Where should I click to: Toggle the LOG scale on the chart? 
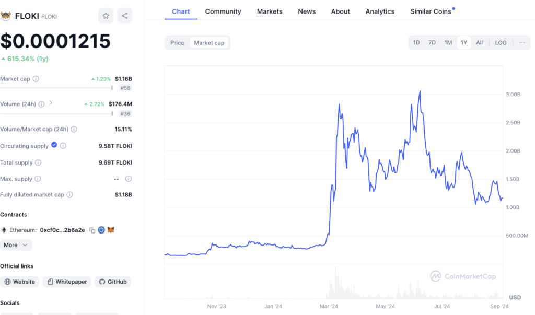501,43
